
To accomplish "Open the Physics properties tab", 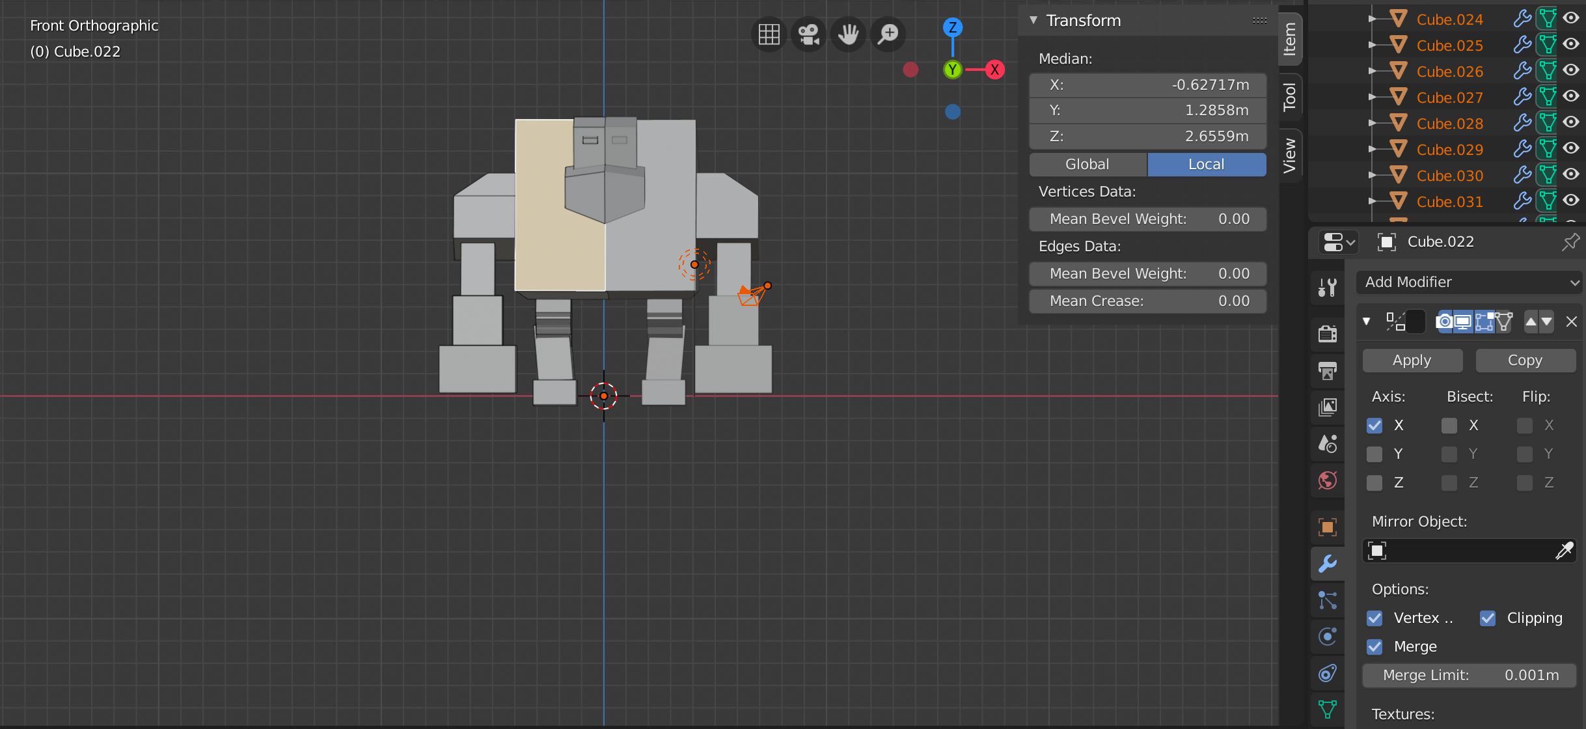I will [x=1328, y=636].
